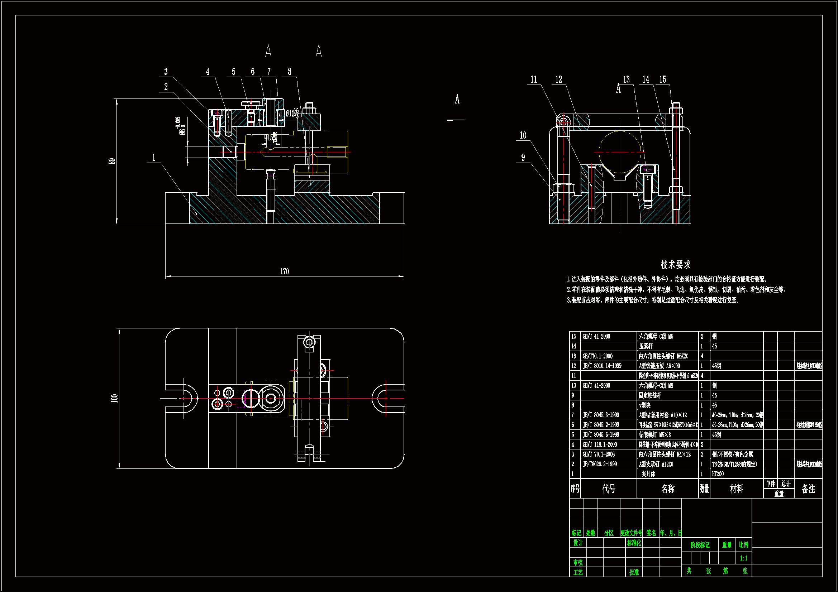The height and width of the screenshot is (592, 838).
Task: Select the Ø15 H6/h5 fit dimension
Action: point(271,138)
